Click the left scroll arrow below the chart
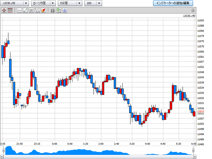The image size is (212, 159). [x=2, y=157]
